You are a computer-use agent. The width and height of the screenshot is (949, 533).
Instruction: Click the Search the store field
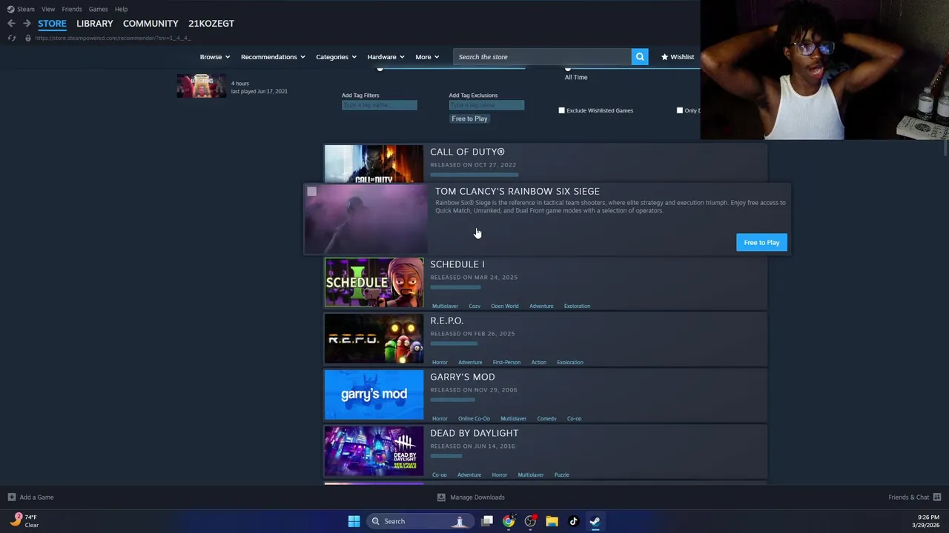(x=542, y=57)
